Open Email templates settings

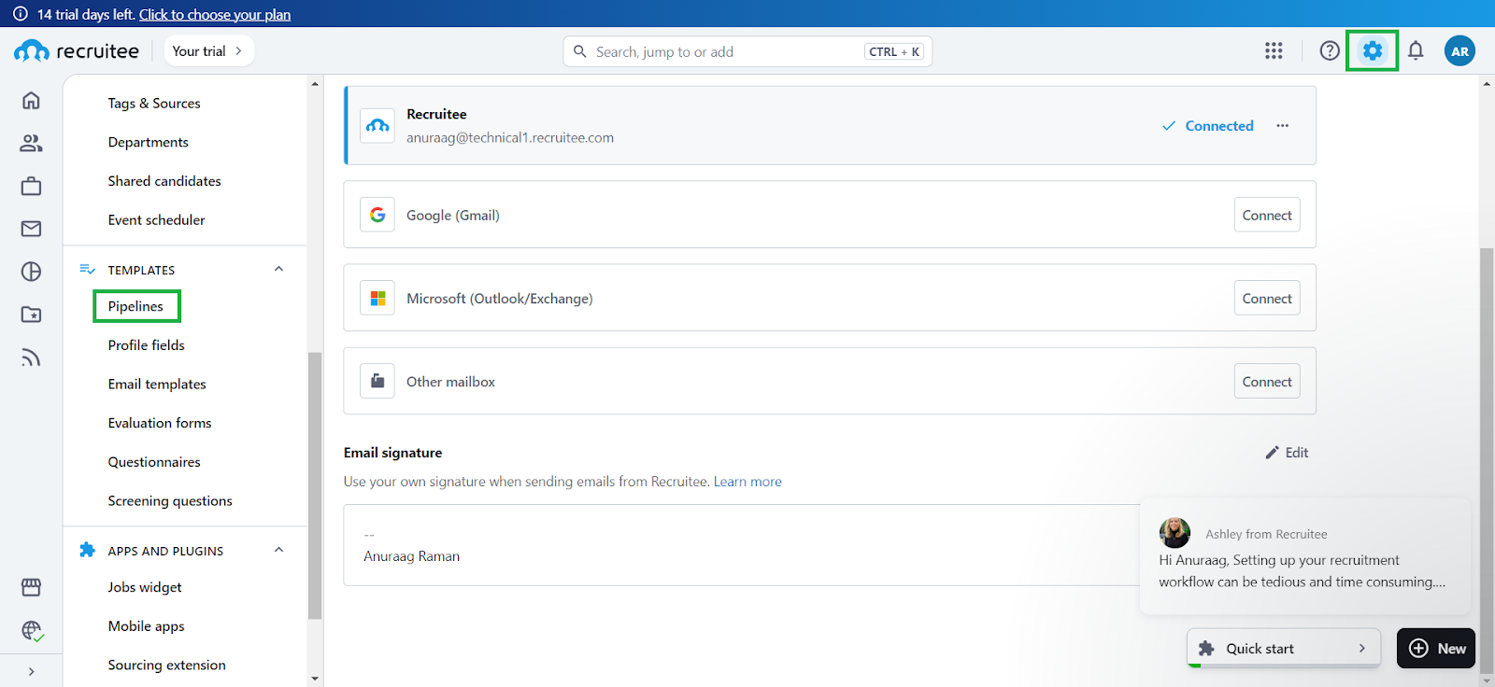tap(157, 385)
